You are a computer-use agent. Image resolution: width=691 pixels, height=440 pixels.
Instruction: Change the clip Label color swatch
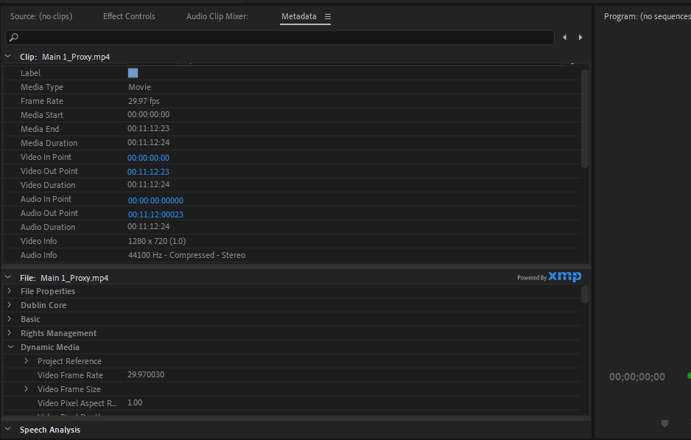click(x=133, y=72)
